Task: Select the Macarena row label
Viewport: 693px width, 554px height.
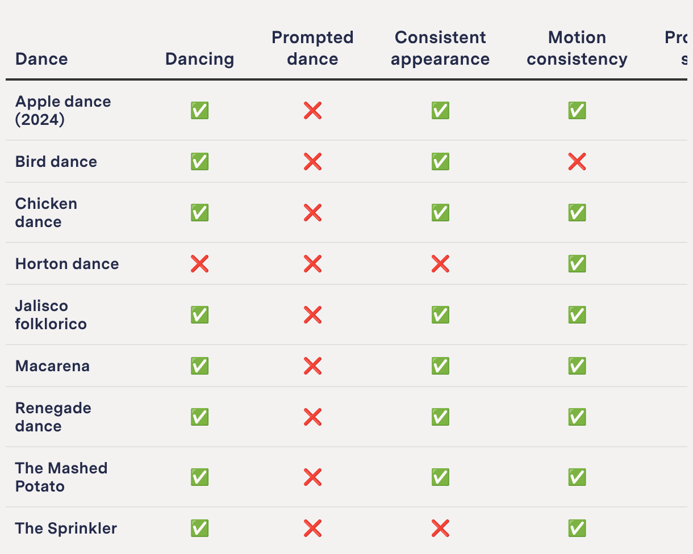Action: coord(52,366)
